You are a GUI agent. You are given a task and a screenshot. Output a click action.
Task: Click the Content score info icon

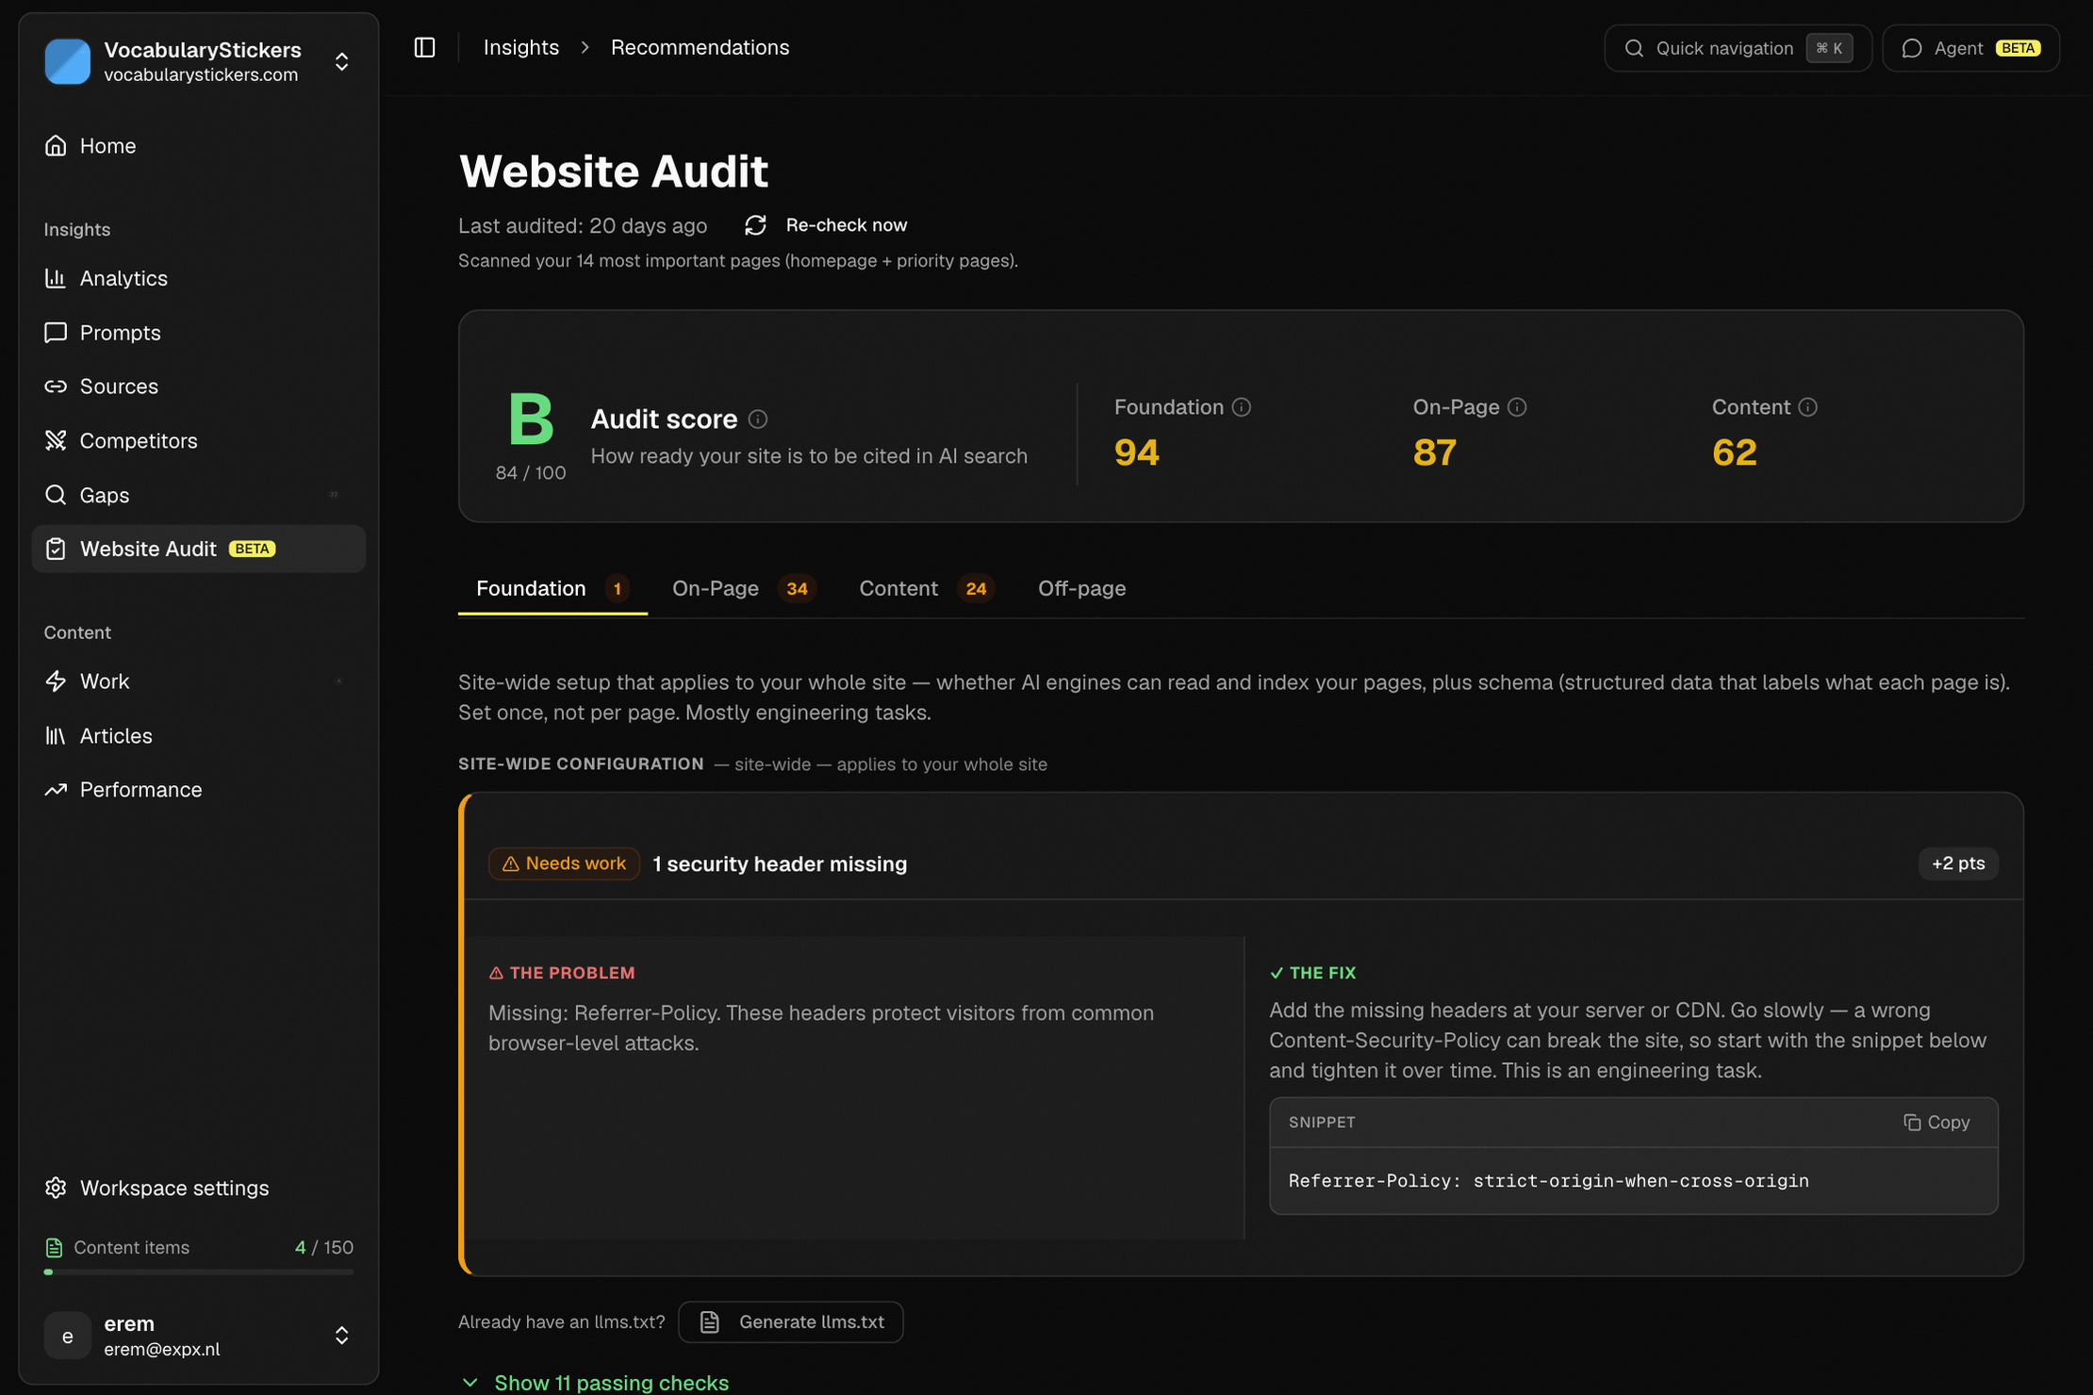pos(1807,407)
